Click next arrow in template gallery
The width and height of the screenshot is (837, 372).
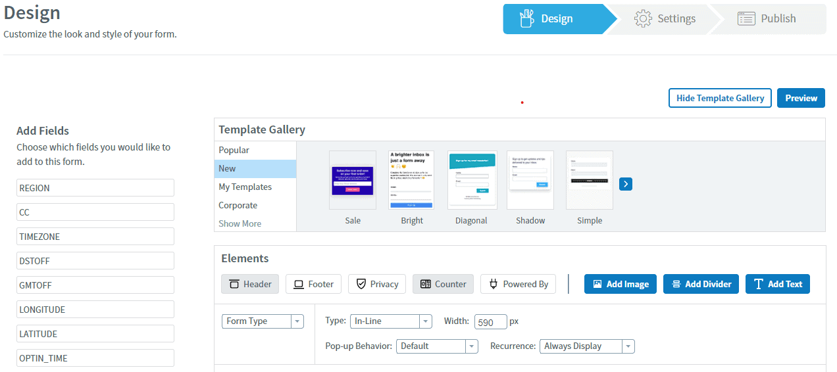pyautogui.click(x=626, y=184)
